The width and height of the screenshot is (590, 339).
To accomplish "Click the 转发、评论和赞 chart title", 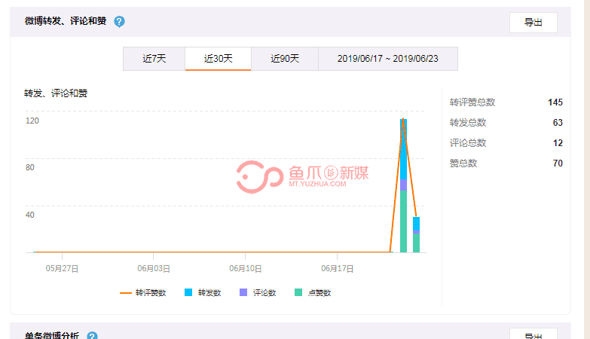I will pos(56,93).
